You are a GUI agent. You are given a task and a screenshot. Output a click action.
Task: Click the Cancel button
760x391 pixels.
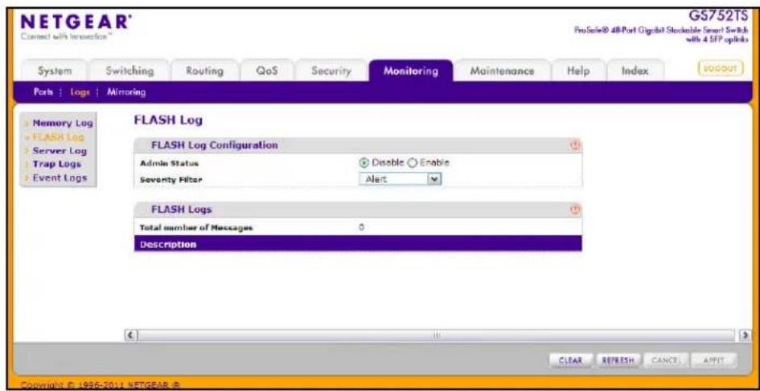point(667,360)
